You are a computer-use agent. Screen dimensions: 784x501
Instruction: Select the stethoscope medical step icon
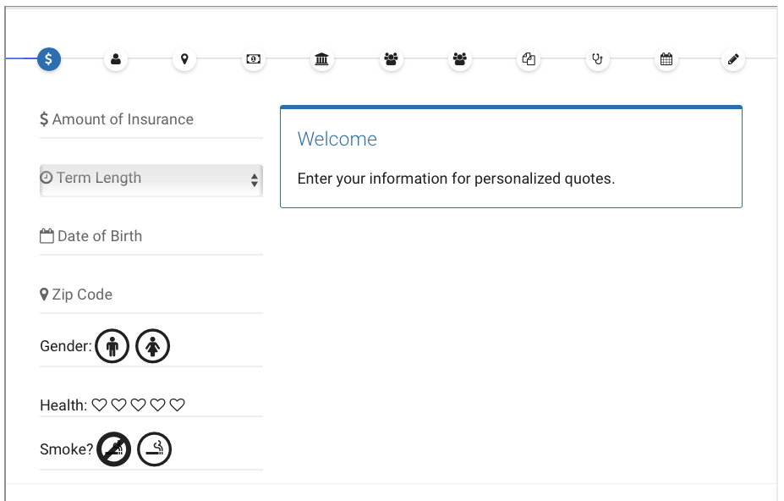click(598, 59)
